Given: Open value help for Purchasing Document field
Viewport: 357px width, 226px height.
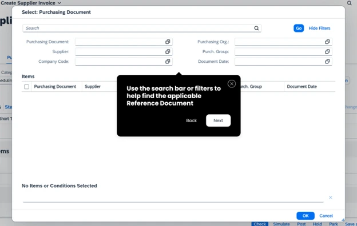Looking at the screenshot, I should (x=168, y=42).
